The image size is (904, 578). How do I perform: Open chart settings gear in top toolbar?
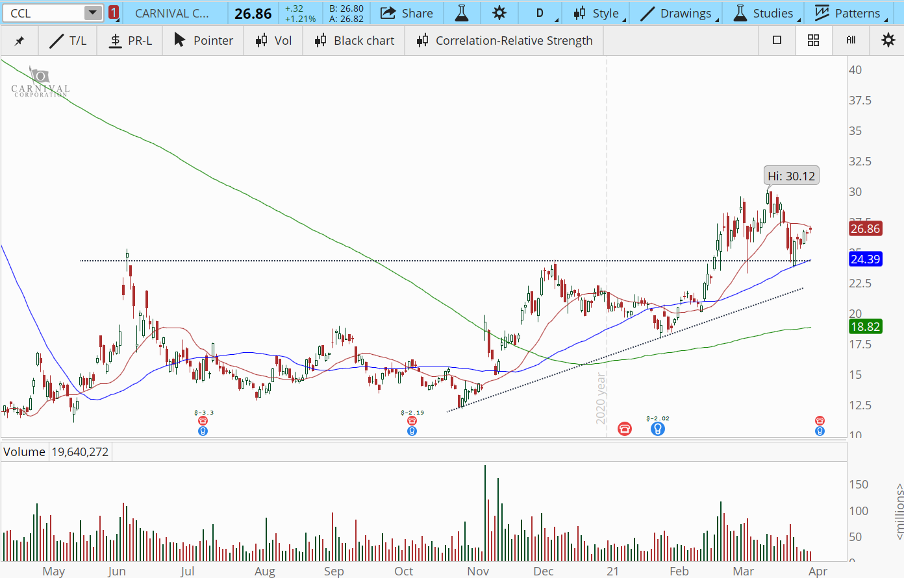pyautogui.click(x=499, y=13)
